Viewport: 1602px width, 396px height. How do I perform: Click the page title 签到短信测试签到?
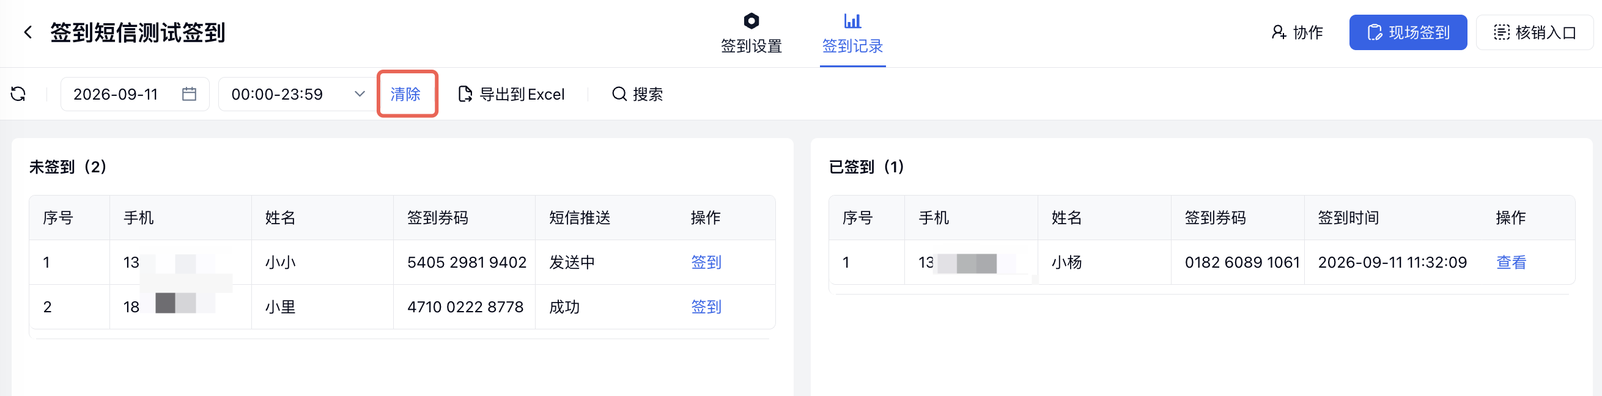click(x=138, y=32)
